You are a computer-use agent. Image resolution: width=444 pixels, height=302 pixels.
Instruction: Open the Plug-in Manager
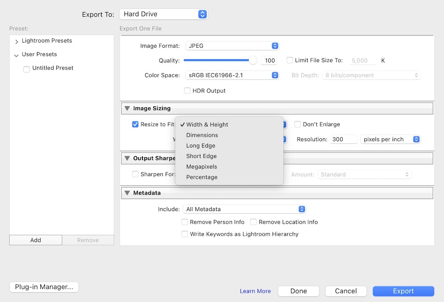[44, 287]
